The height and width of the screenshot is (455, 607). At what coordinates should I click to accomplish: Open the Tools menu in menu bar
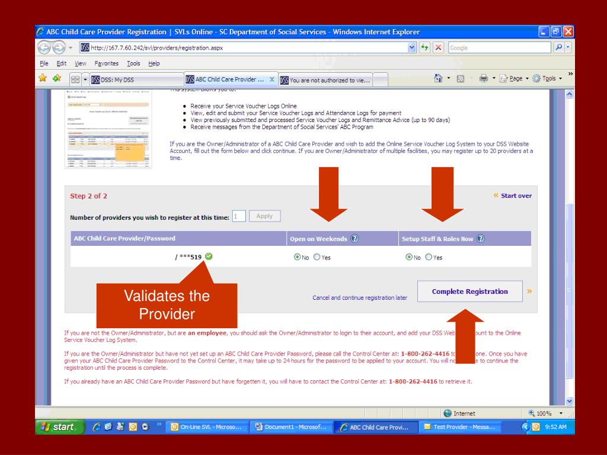(x=133, y=63)
